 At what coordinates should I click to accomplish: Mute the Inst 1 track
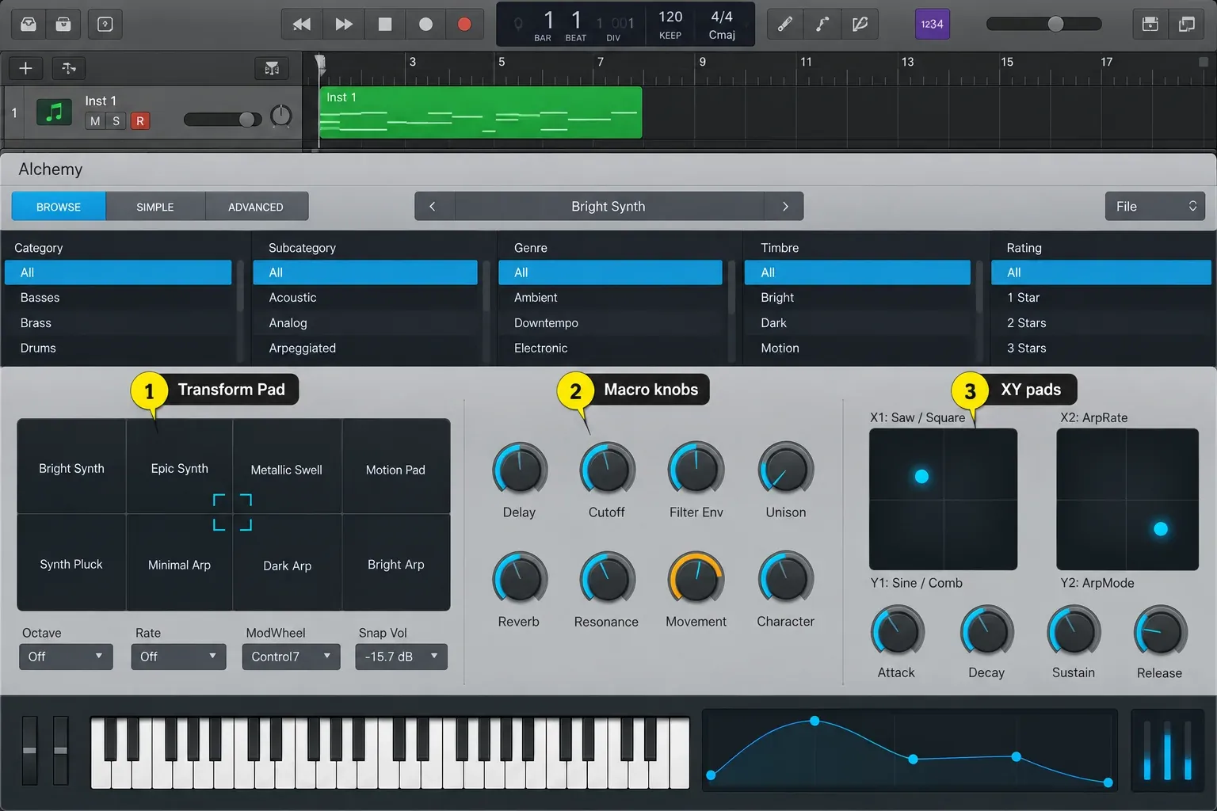(95, 121)
